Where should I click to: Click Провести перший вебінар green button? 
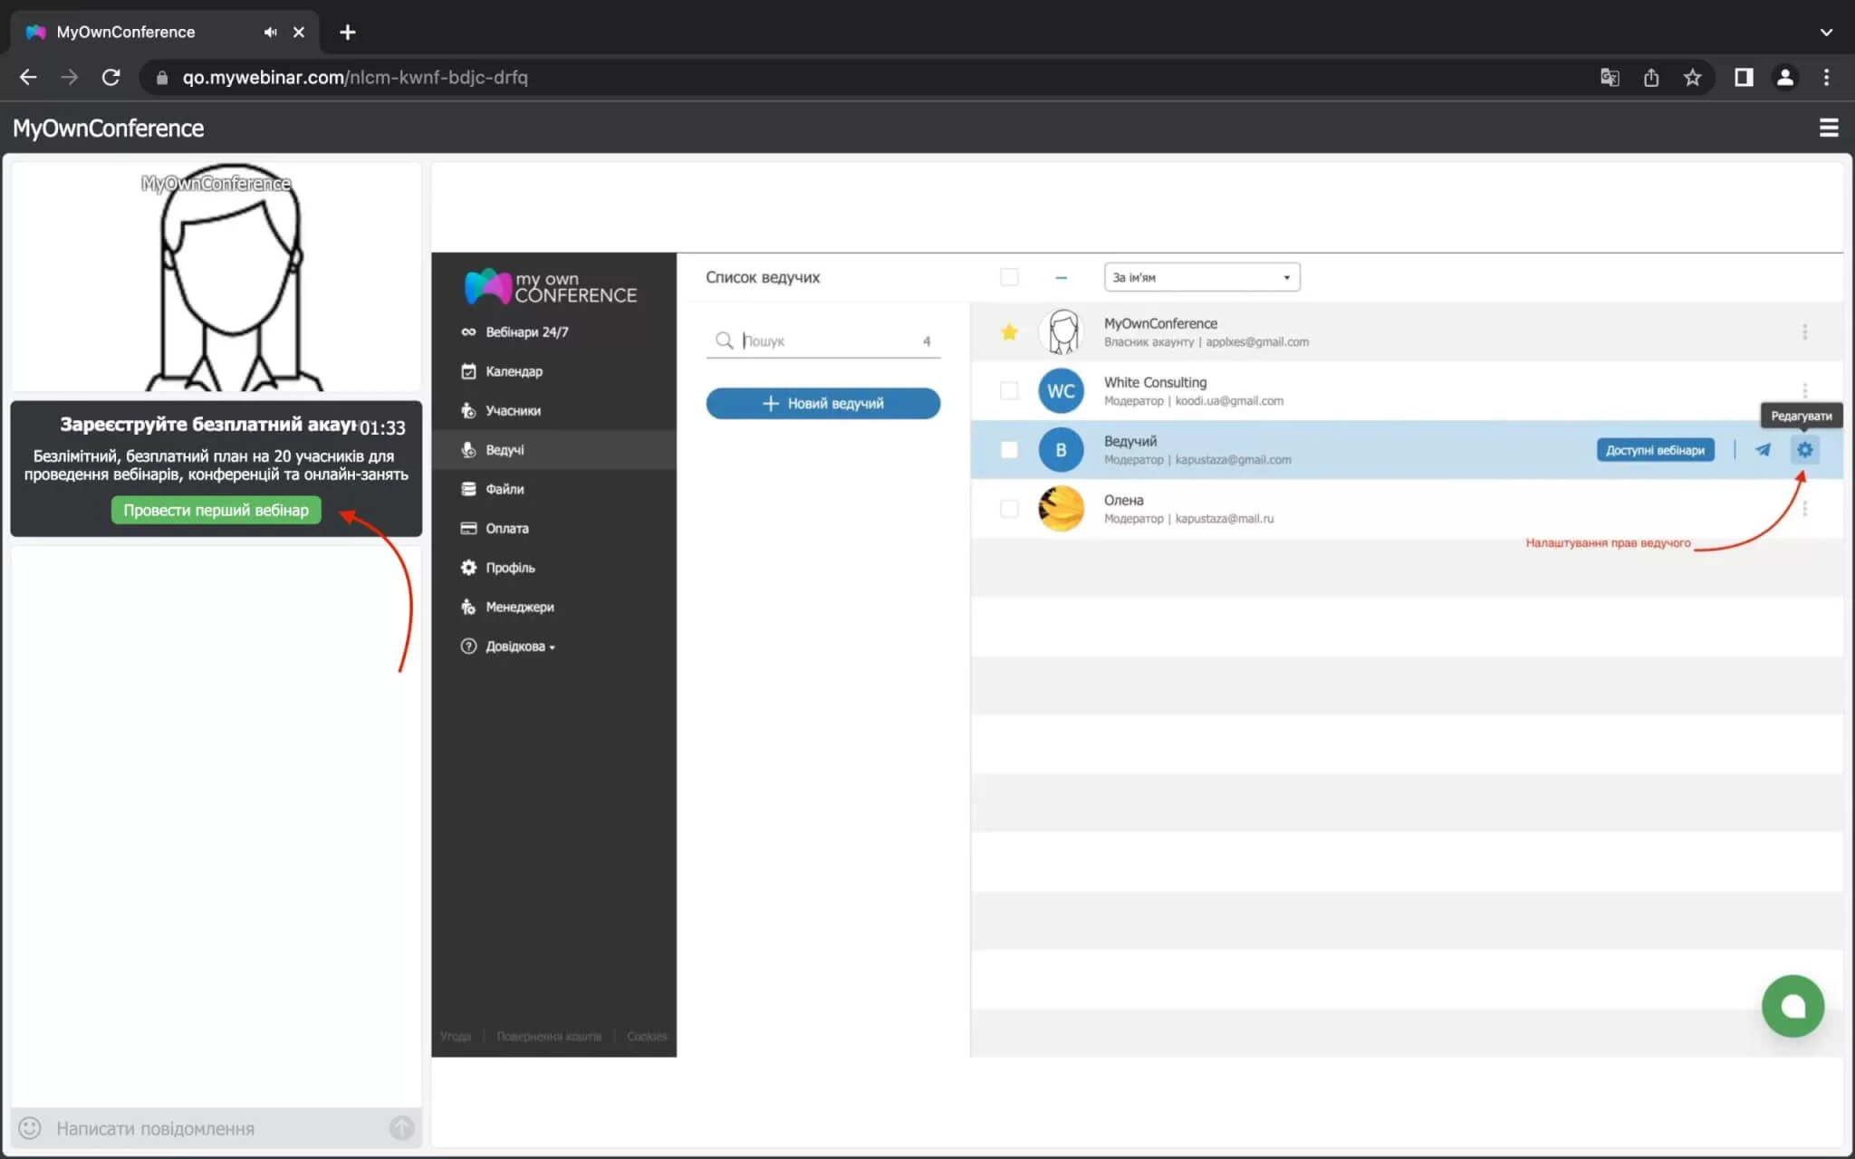[x=216, y=511]
